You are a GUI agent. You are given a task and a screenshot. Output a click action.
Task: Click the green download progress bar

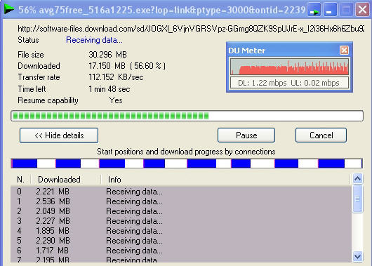(x=187, y=116)
